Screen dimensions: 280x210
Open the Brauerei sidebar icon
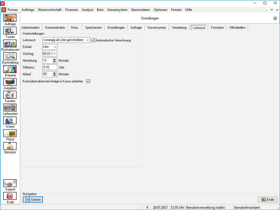10,69
